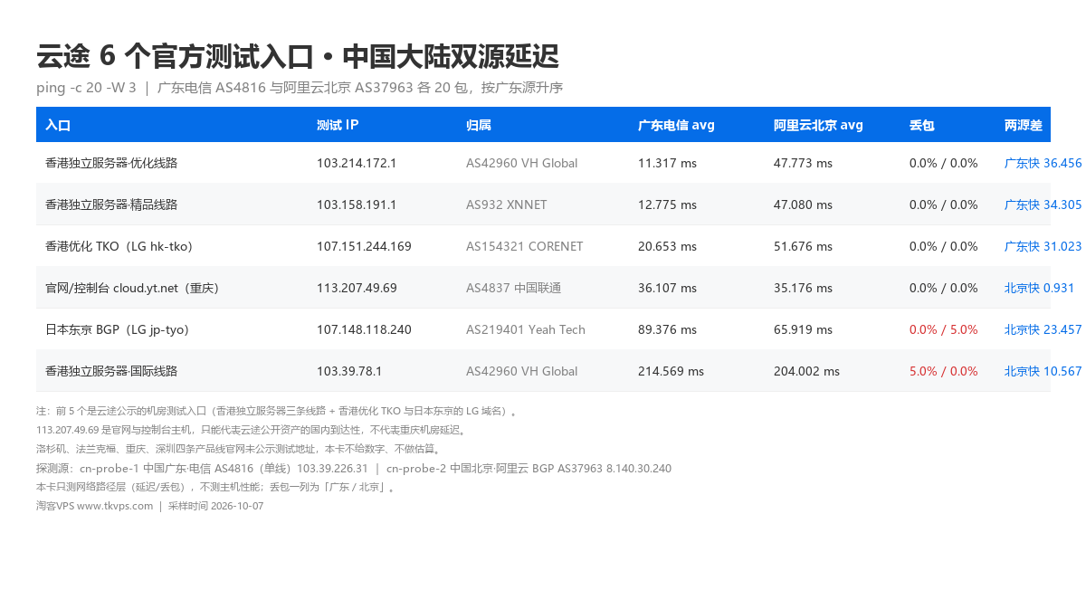Click the red 5.0% / 0.0% loss value
Viewport: 1086px width, 590px height.
tap(944, 372)
